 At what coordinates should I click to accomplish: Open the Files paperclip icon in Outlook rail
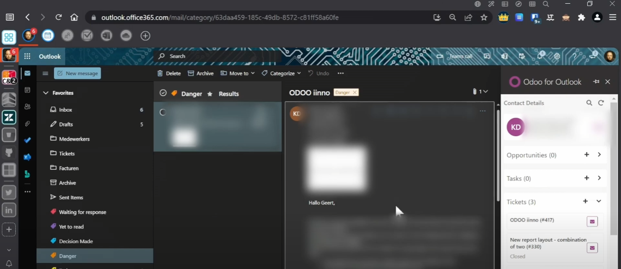pos(28,124)
